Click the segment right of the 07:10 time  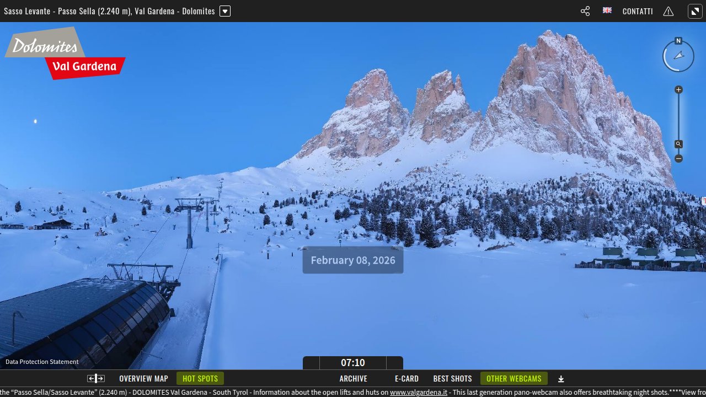pyautogui.click(x=394, y=363)
